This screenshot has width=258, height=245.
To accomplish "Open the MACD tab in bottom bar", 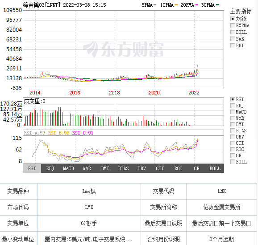I will pyautogui.click(x=68, y=168).
